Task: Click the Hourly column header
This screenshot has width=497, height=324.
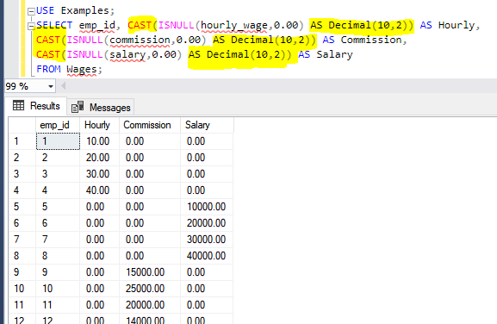Action: point(100,125)
